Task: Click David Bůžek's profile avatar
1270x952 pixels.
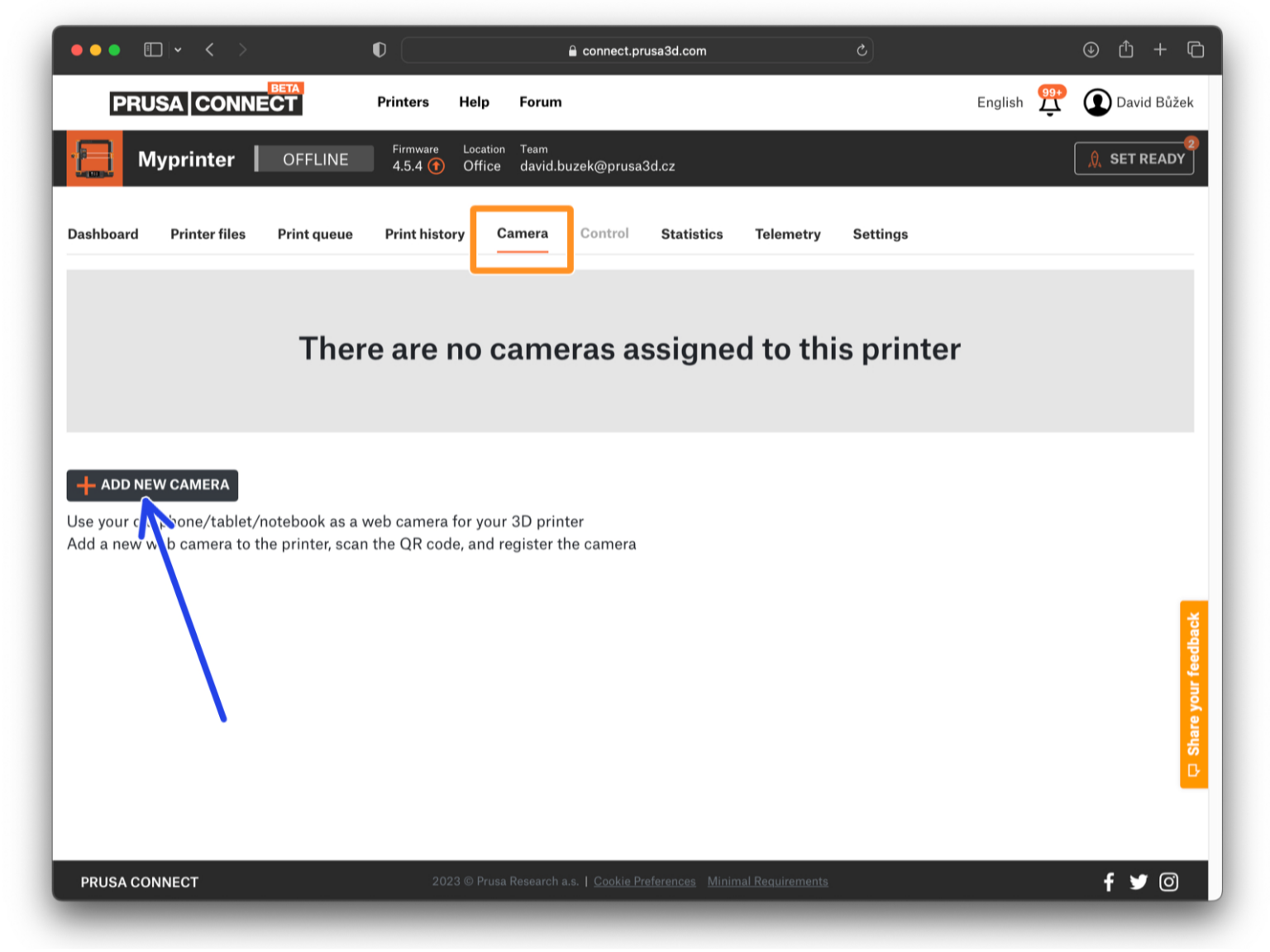Action: coord(1097,102)
